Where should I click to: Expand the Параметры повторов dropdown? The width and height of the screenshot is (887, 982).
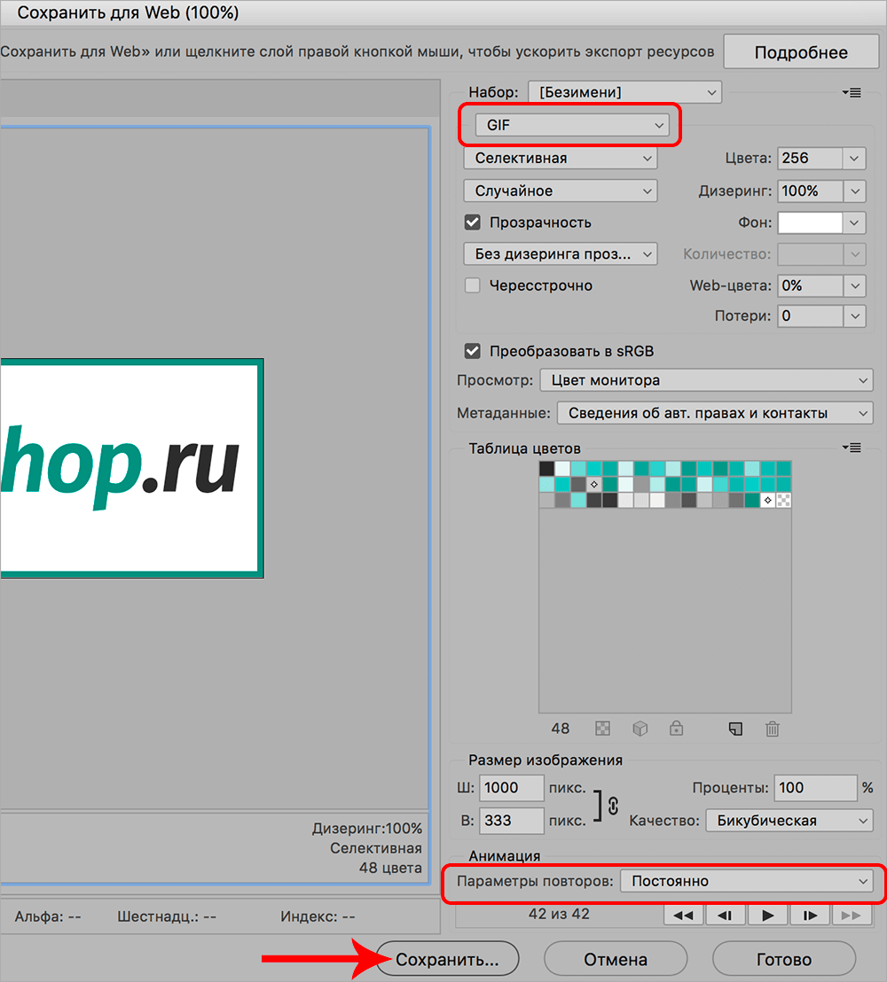[746, 881]
